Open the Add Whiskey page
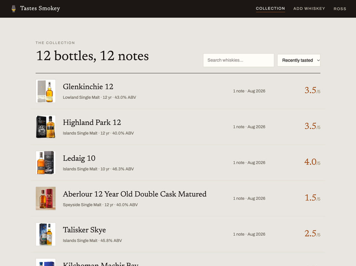 click(309, 9)
